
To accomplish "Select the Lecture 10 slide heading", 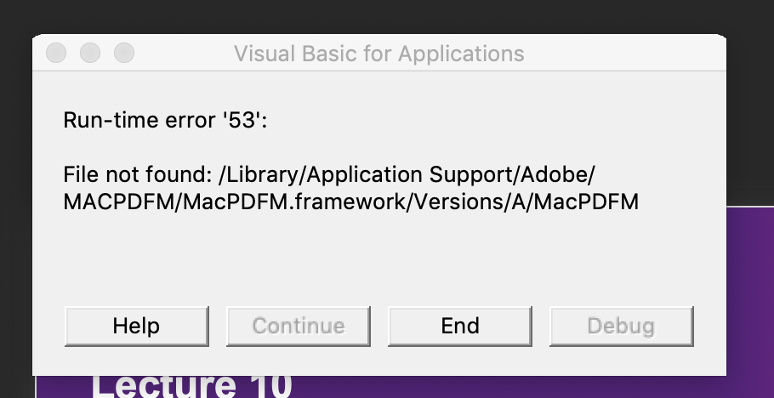I will pos(192,385).
